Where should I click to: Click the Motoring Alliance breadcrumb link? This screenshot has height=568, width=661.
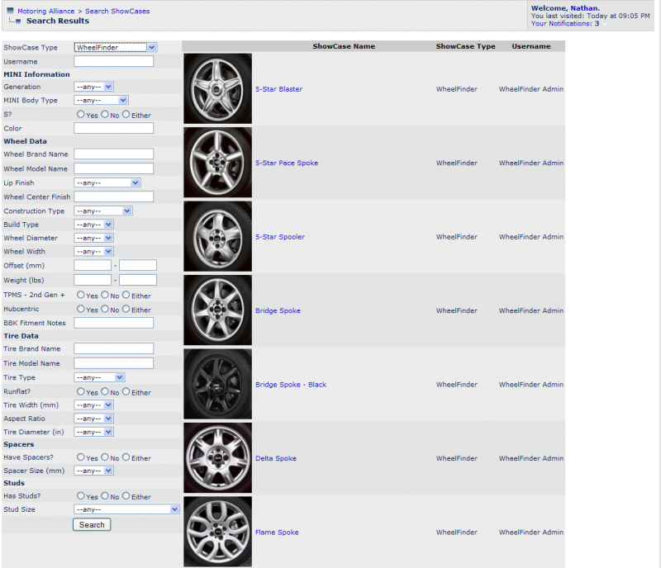pyautogui.click(x=45, y=12)
